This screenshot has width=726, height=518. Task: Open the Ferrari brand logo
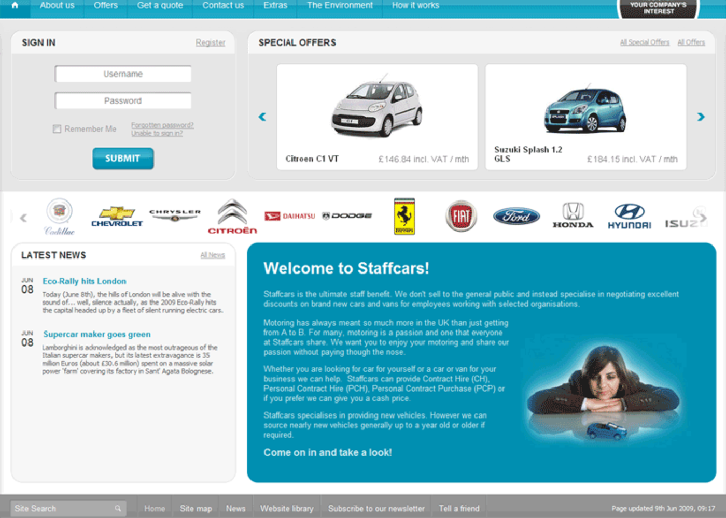pyautogui.click(x=404, y=216)
